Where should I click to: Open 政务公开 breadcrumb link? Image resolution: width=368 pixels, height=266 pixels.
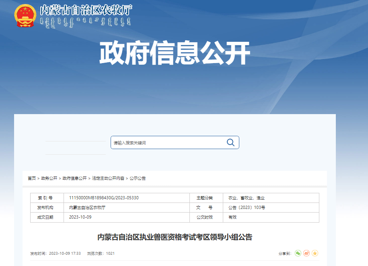49,178
